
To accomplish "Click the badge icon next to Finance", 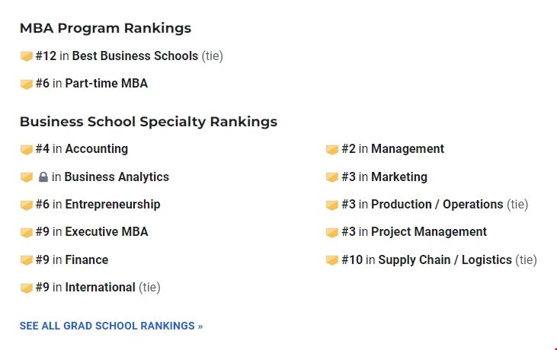I will (x=27, y=260).
